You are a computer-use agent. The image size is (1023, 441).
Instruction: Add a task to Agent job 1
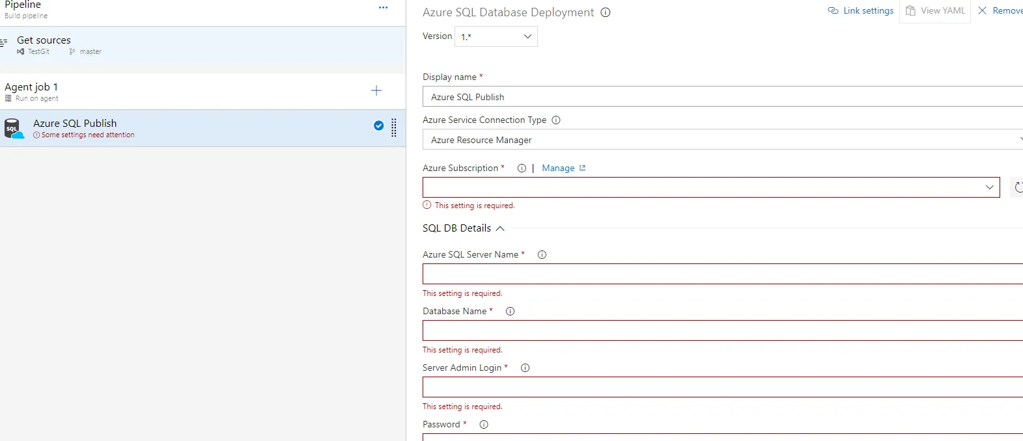pyautogui.click(x=376, y=90)
